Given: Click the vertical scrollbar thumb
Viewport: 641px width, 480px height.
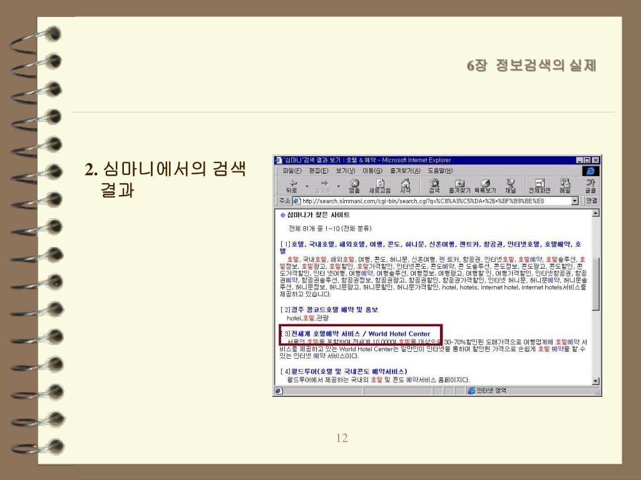Looking at the screenshot, I should coord(596,283).
